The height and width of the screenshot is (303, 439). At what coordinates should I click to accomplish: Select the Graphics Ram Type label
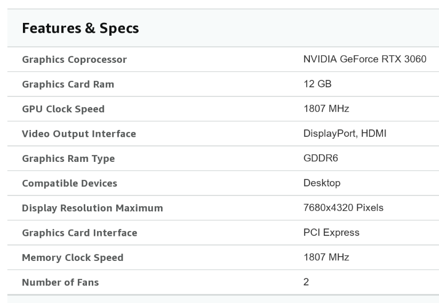click(x=68, y=159)
